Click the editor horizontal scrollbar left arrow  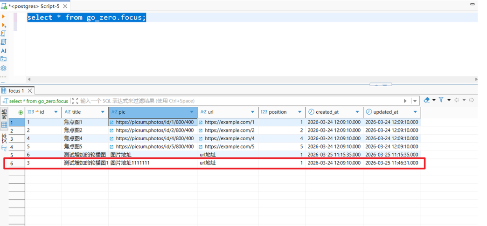[29, 79]
